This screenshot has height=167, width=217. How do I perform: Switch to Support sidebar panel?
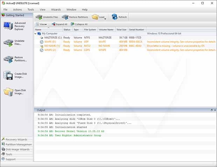click(16, 159)
